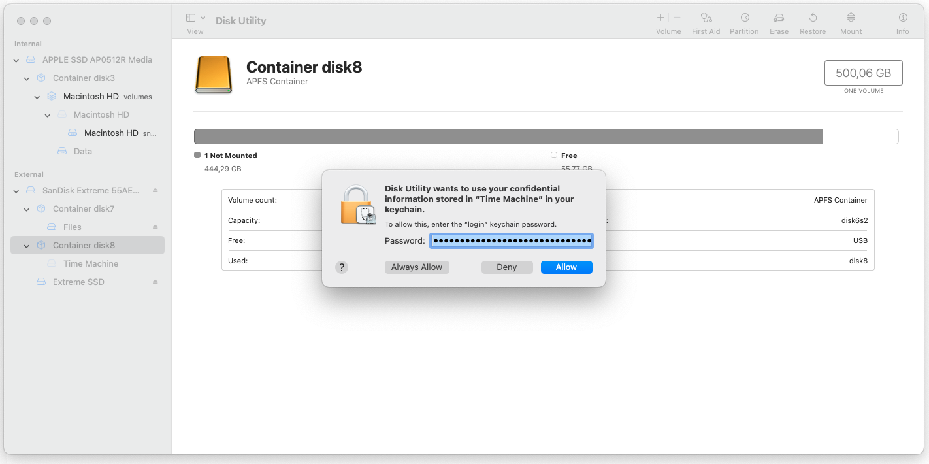The height and width of the screenshot is (464, 929).
Task: Click the disk6s2 value
Action: click(x=855, y=220)
